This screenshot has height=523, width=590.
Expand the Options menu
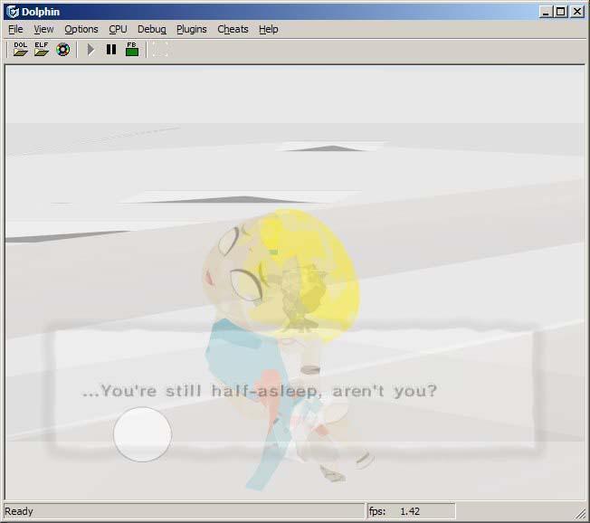click(x=81, y=29)
